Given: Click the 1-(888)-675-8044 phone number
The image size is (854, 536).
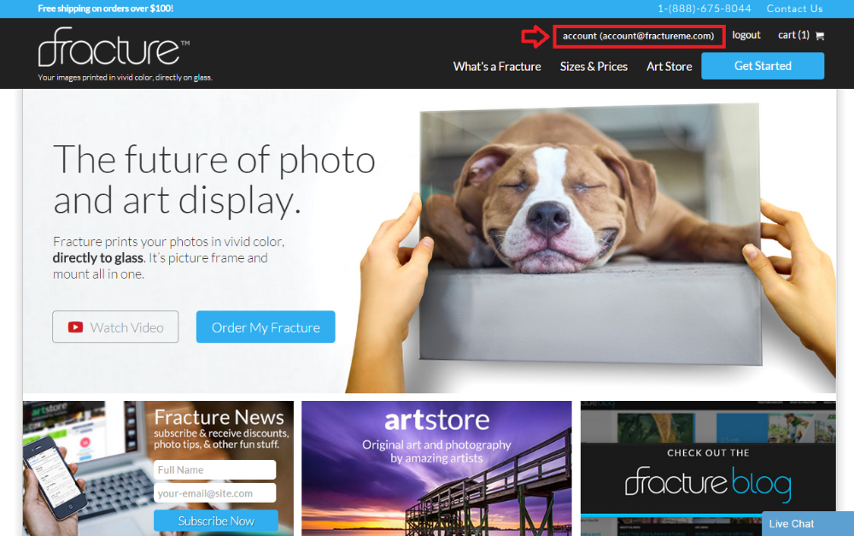Looking at the screenshot, I should coord(705,9).
